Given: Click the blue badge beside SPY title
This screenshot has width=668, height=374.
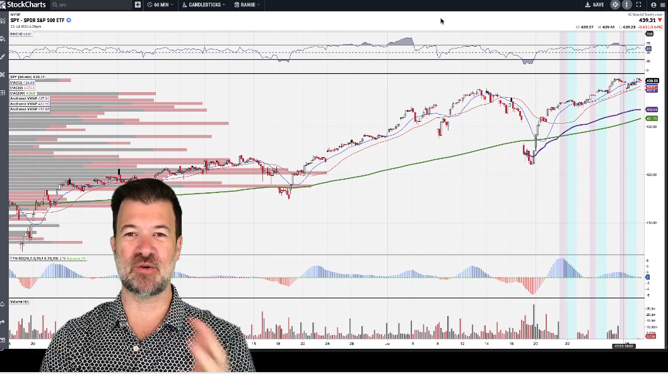Looking at the screenshot, I should click(x=69, y=20).
